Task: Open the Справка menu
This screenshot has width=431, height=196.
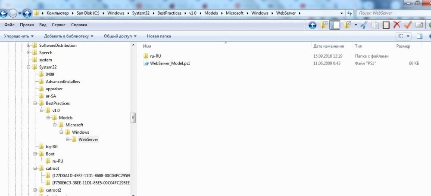Action: pyautogui.click(x=79, y=24)
